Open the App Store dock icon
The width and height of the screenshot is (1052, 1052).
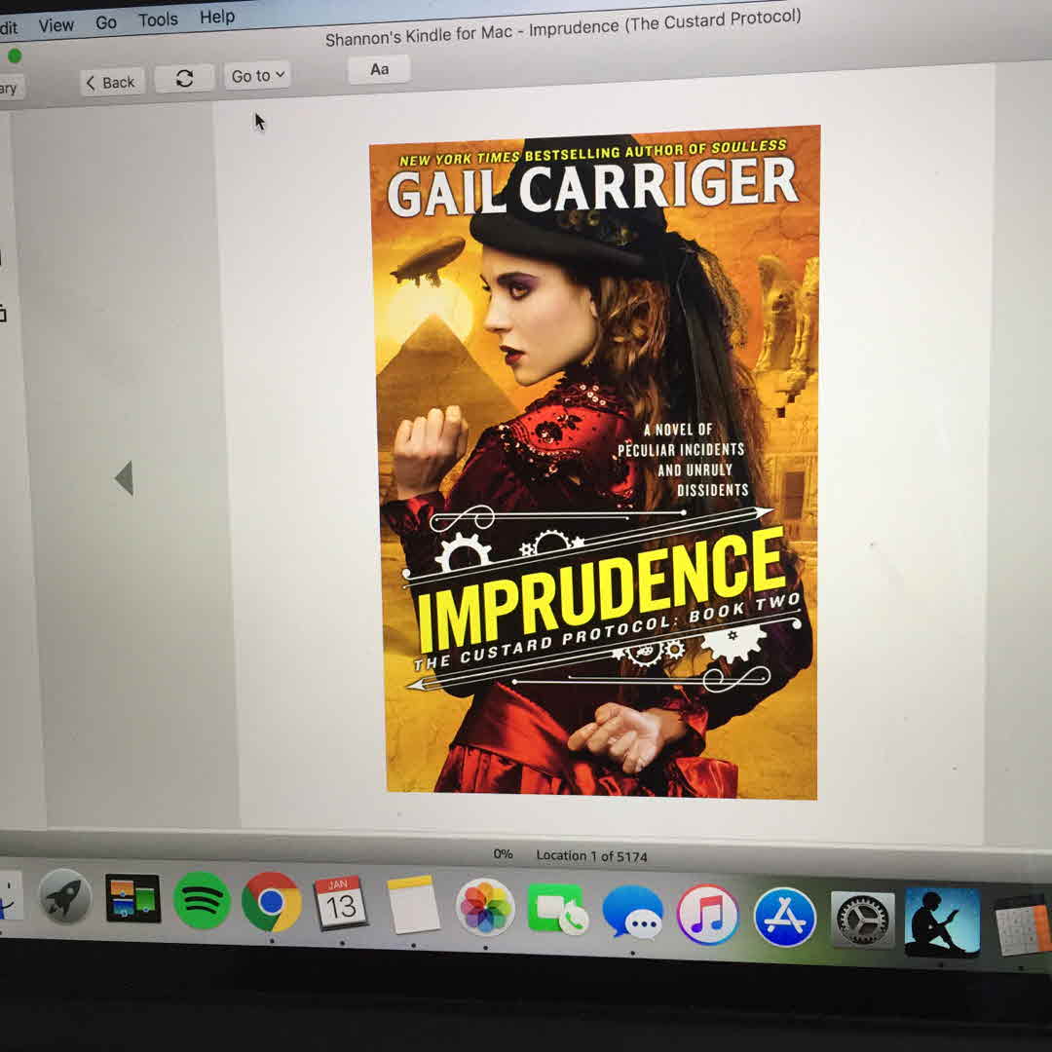pyautogui.click(x=785, y=917)
